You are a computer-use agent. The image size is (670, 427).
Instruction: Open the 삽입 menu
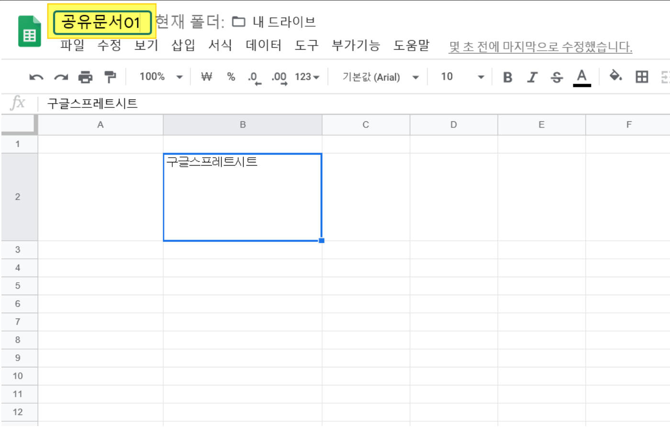[183, 45]
